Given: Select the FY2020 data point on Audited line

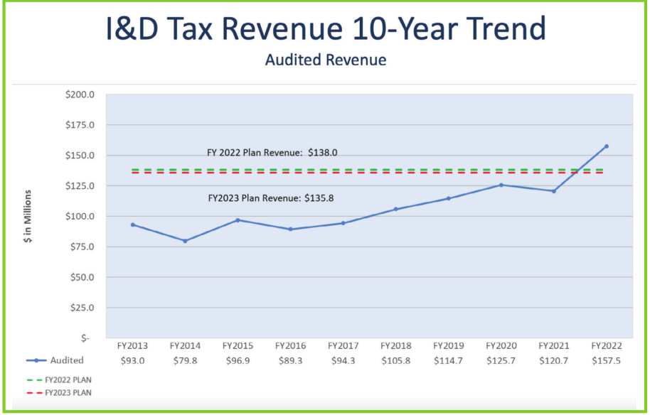Looking at the screenshot, I should point(501,185).
